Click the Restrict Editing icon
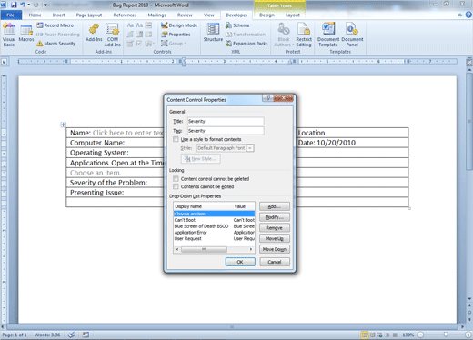The width and height of the screenshot is (473, 340). (x=304, y=30)
